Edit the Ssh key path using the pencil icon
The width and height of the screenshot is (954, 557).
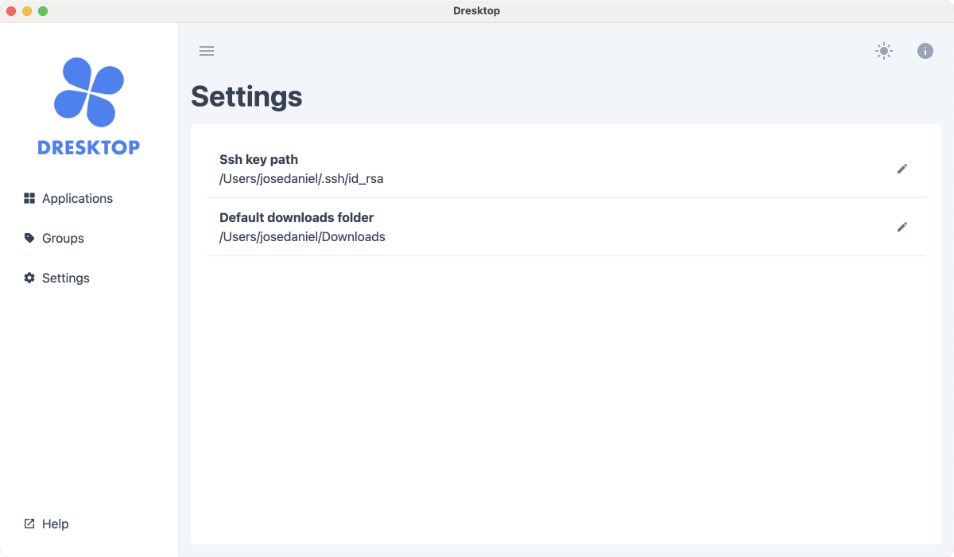point(902,169)
